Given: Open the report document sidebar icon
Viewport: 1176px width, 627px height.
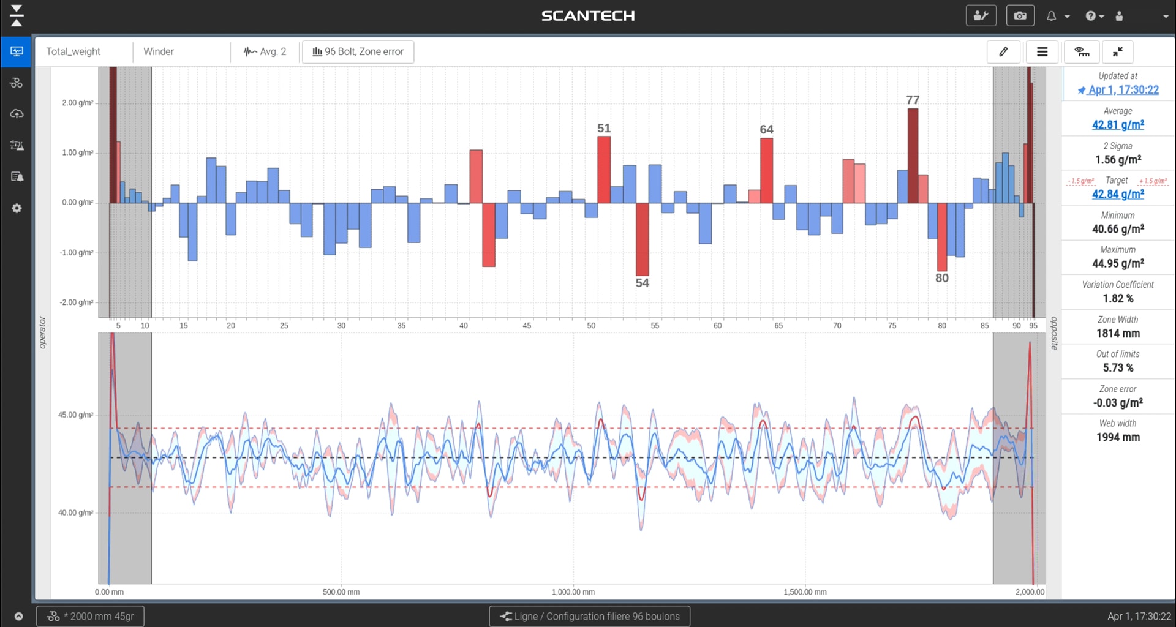Looking at the screenshot, I should coord(17,177).
